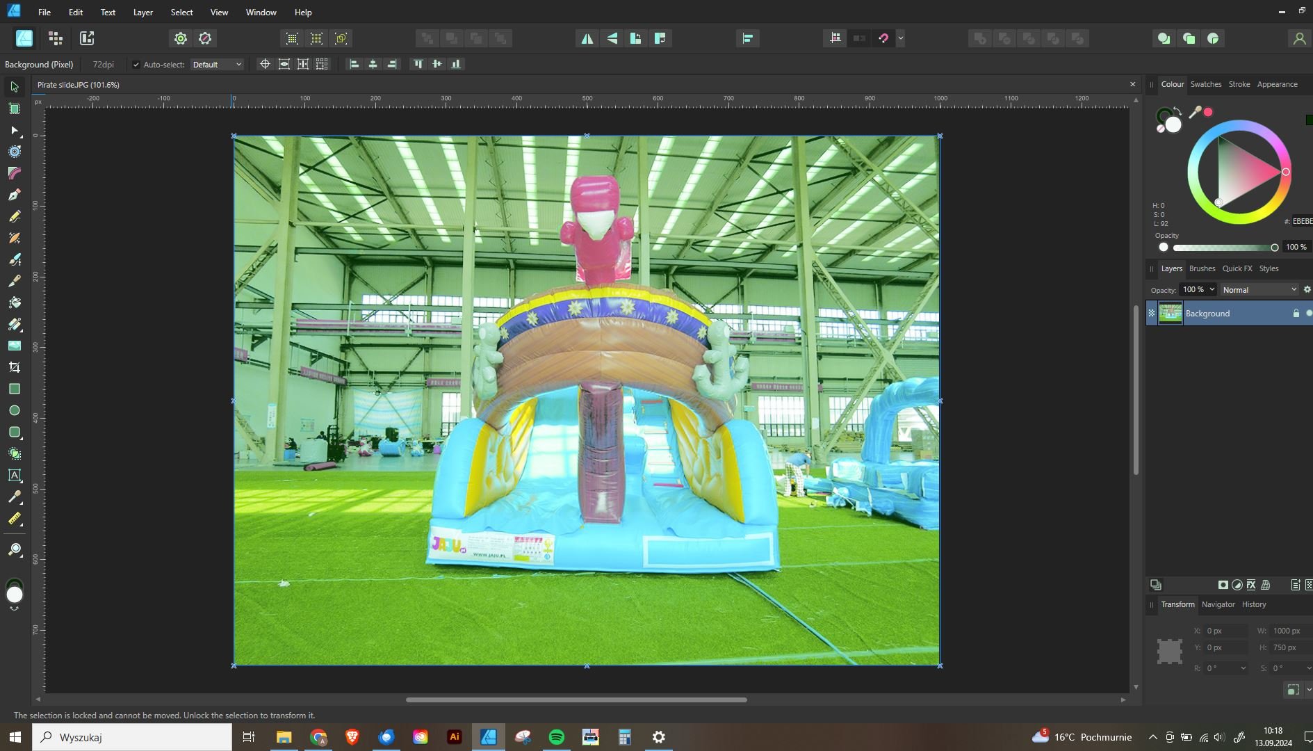Screen dimensions: 1313x751
Task: Toggle visibility of the Background layer
Action: (1309, 314)
